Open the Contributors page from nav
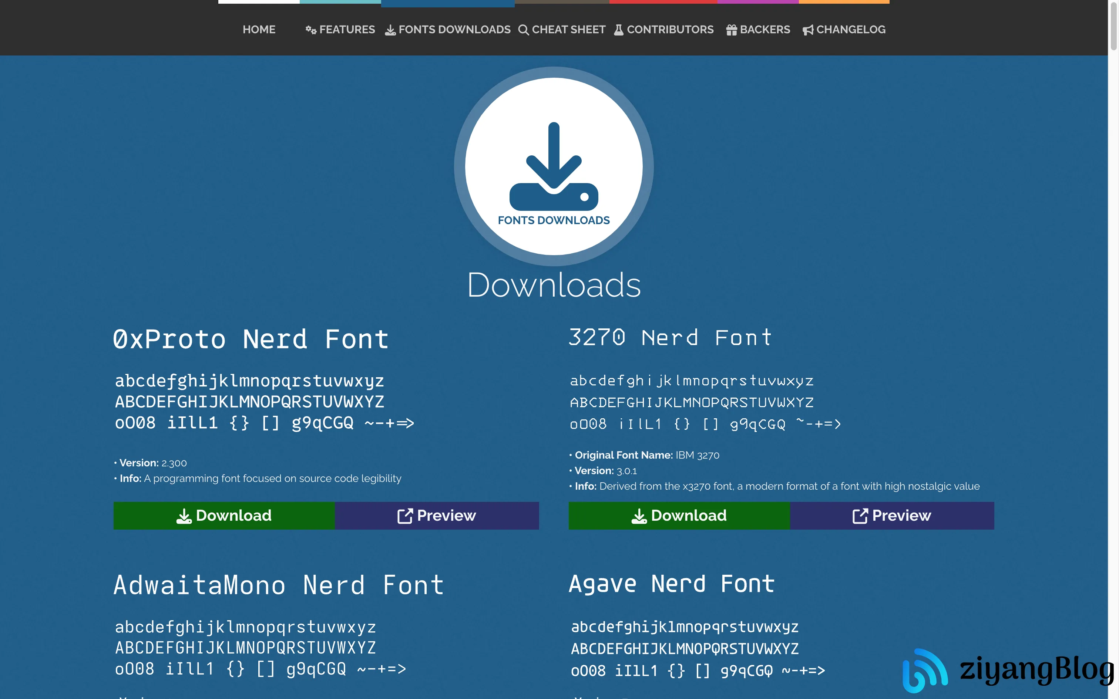Screen dimensions: 1119x699 (670, 30)
